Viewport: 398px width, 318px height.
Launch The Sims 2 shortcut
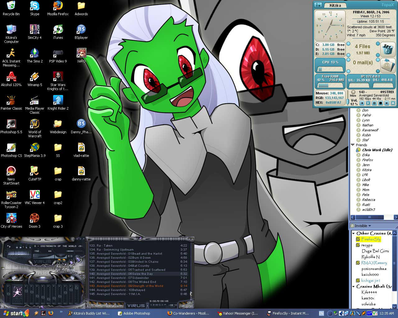click(35, 56)
